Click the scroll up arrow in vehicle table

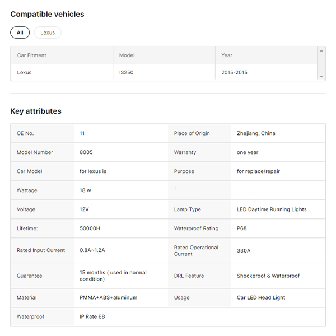pyautogui.click(x=321, y=51)
